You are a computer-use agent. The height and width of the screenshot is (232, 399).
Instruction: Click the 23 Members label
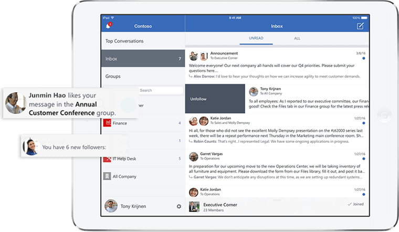tap(213, 210)
